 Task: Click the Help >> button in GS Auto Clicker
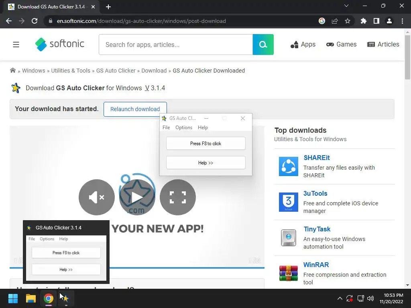pyautogui.click(x=206, y=163)
